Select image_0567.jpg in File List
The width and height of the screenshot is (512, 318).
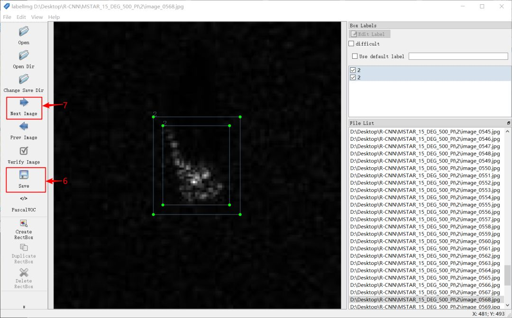click(x=425, y=292)
